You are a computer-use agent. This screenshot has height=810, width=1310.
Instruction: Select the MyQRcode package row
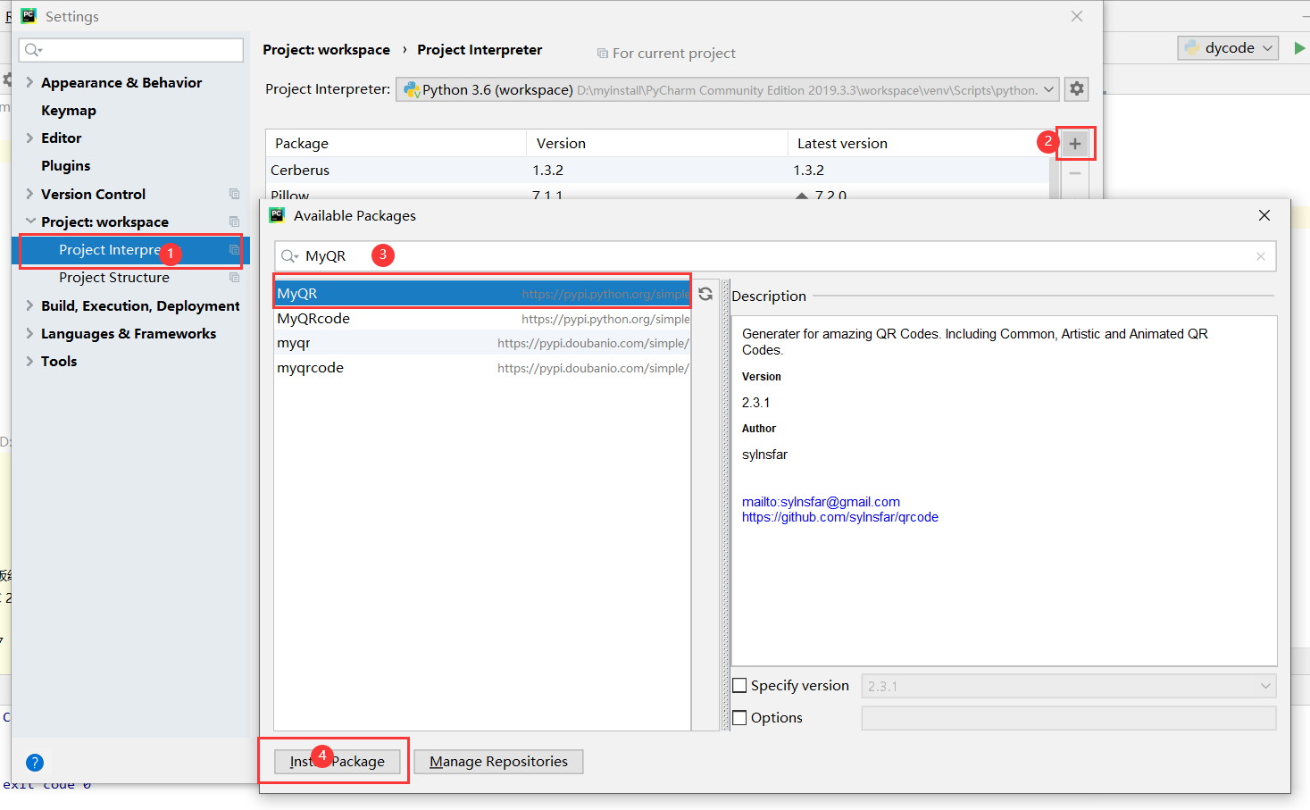click(x=482, y=319)
